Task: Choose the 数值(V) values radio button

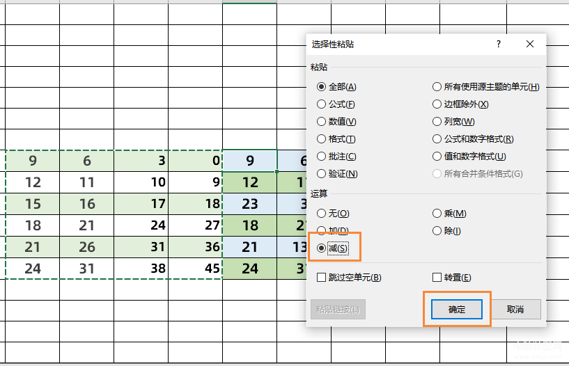Action: click(x=336, y=121)
